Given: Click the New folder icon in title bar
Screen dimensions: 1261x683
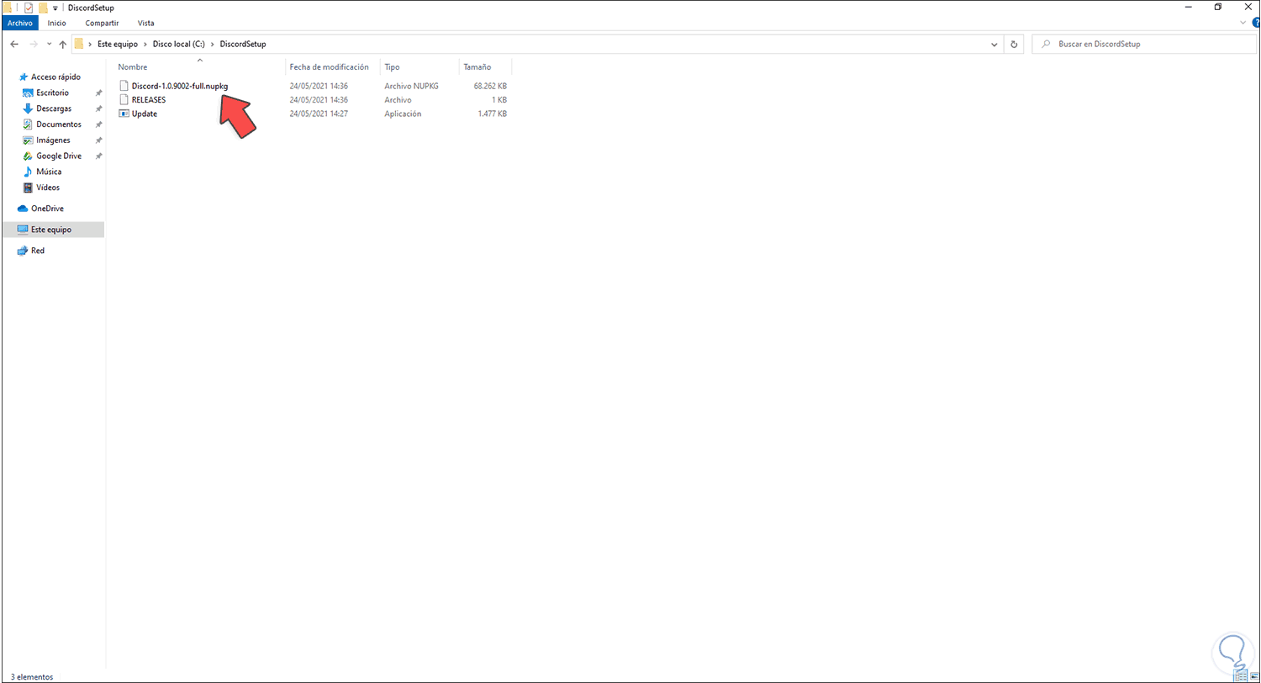Looking at the screenshot, I should (x=42, y=8).
